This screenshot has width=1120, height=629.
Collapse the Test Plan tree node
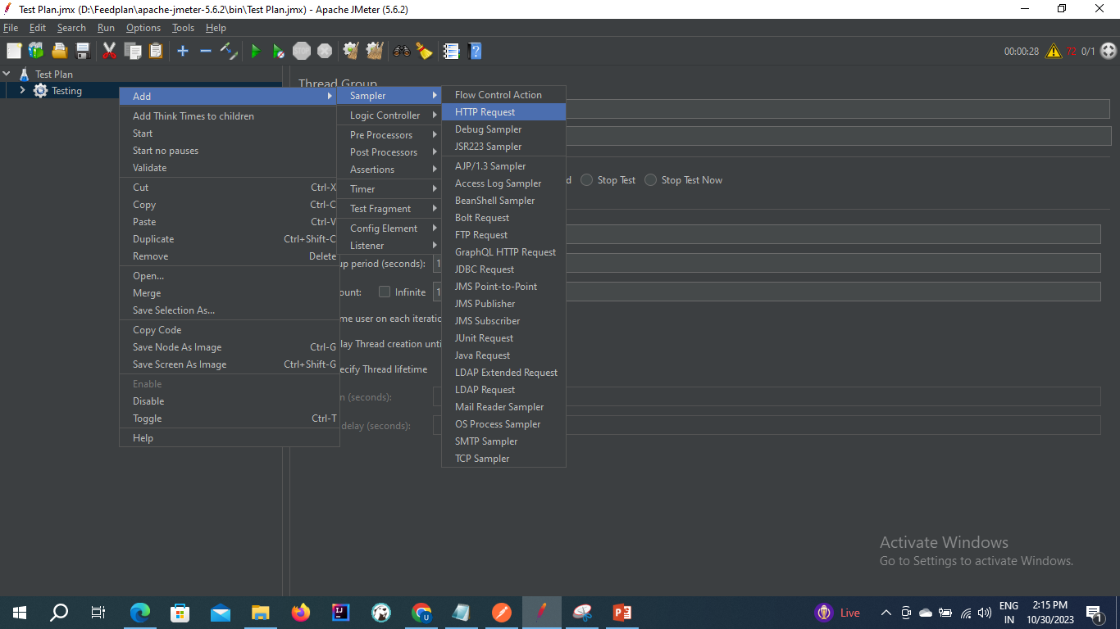tap(7, 74)
